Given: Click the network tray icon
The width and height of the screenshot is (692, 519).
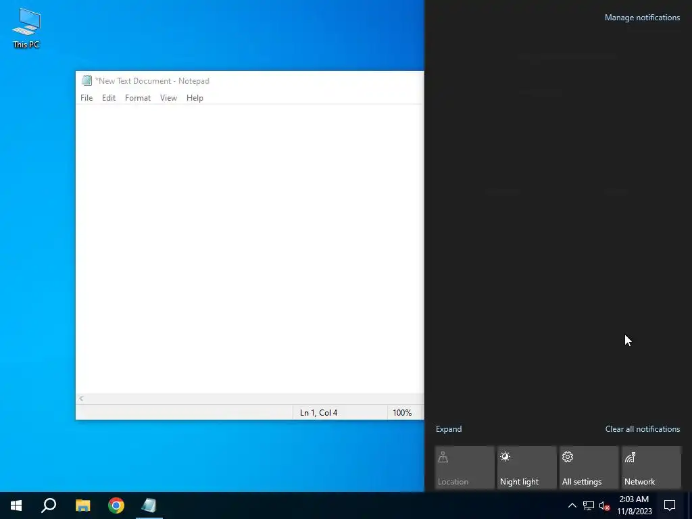Looking at the screenshot, I should point(589,505).
